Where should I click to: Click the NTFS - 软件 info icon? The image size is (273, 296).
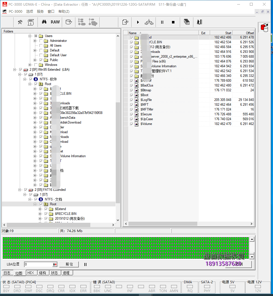click(x=36, y=79)
